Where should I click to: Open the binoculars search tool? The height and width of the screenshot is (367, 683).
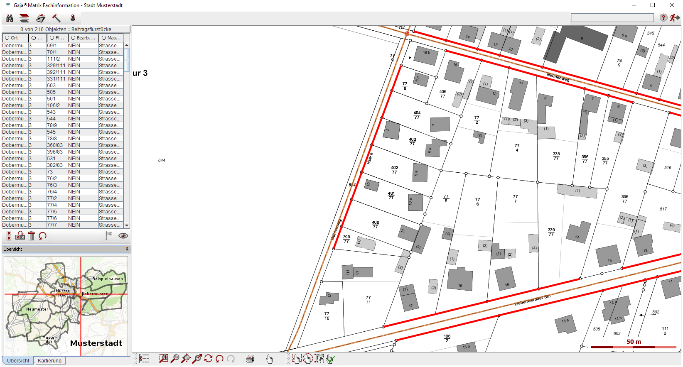(x=10, y=18)
